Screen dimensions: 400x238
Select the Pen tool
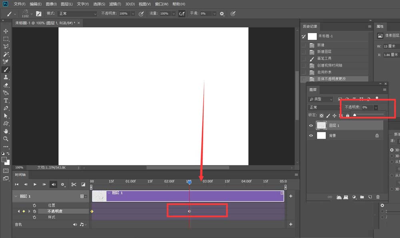pyautogui.click(x=6, y=108)
